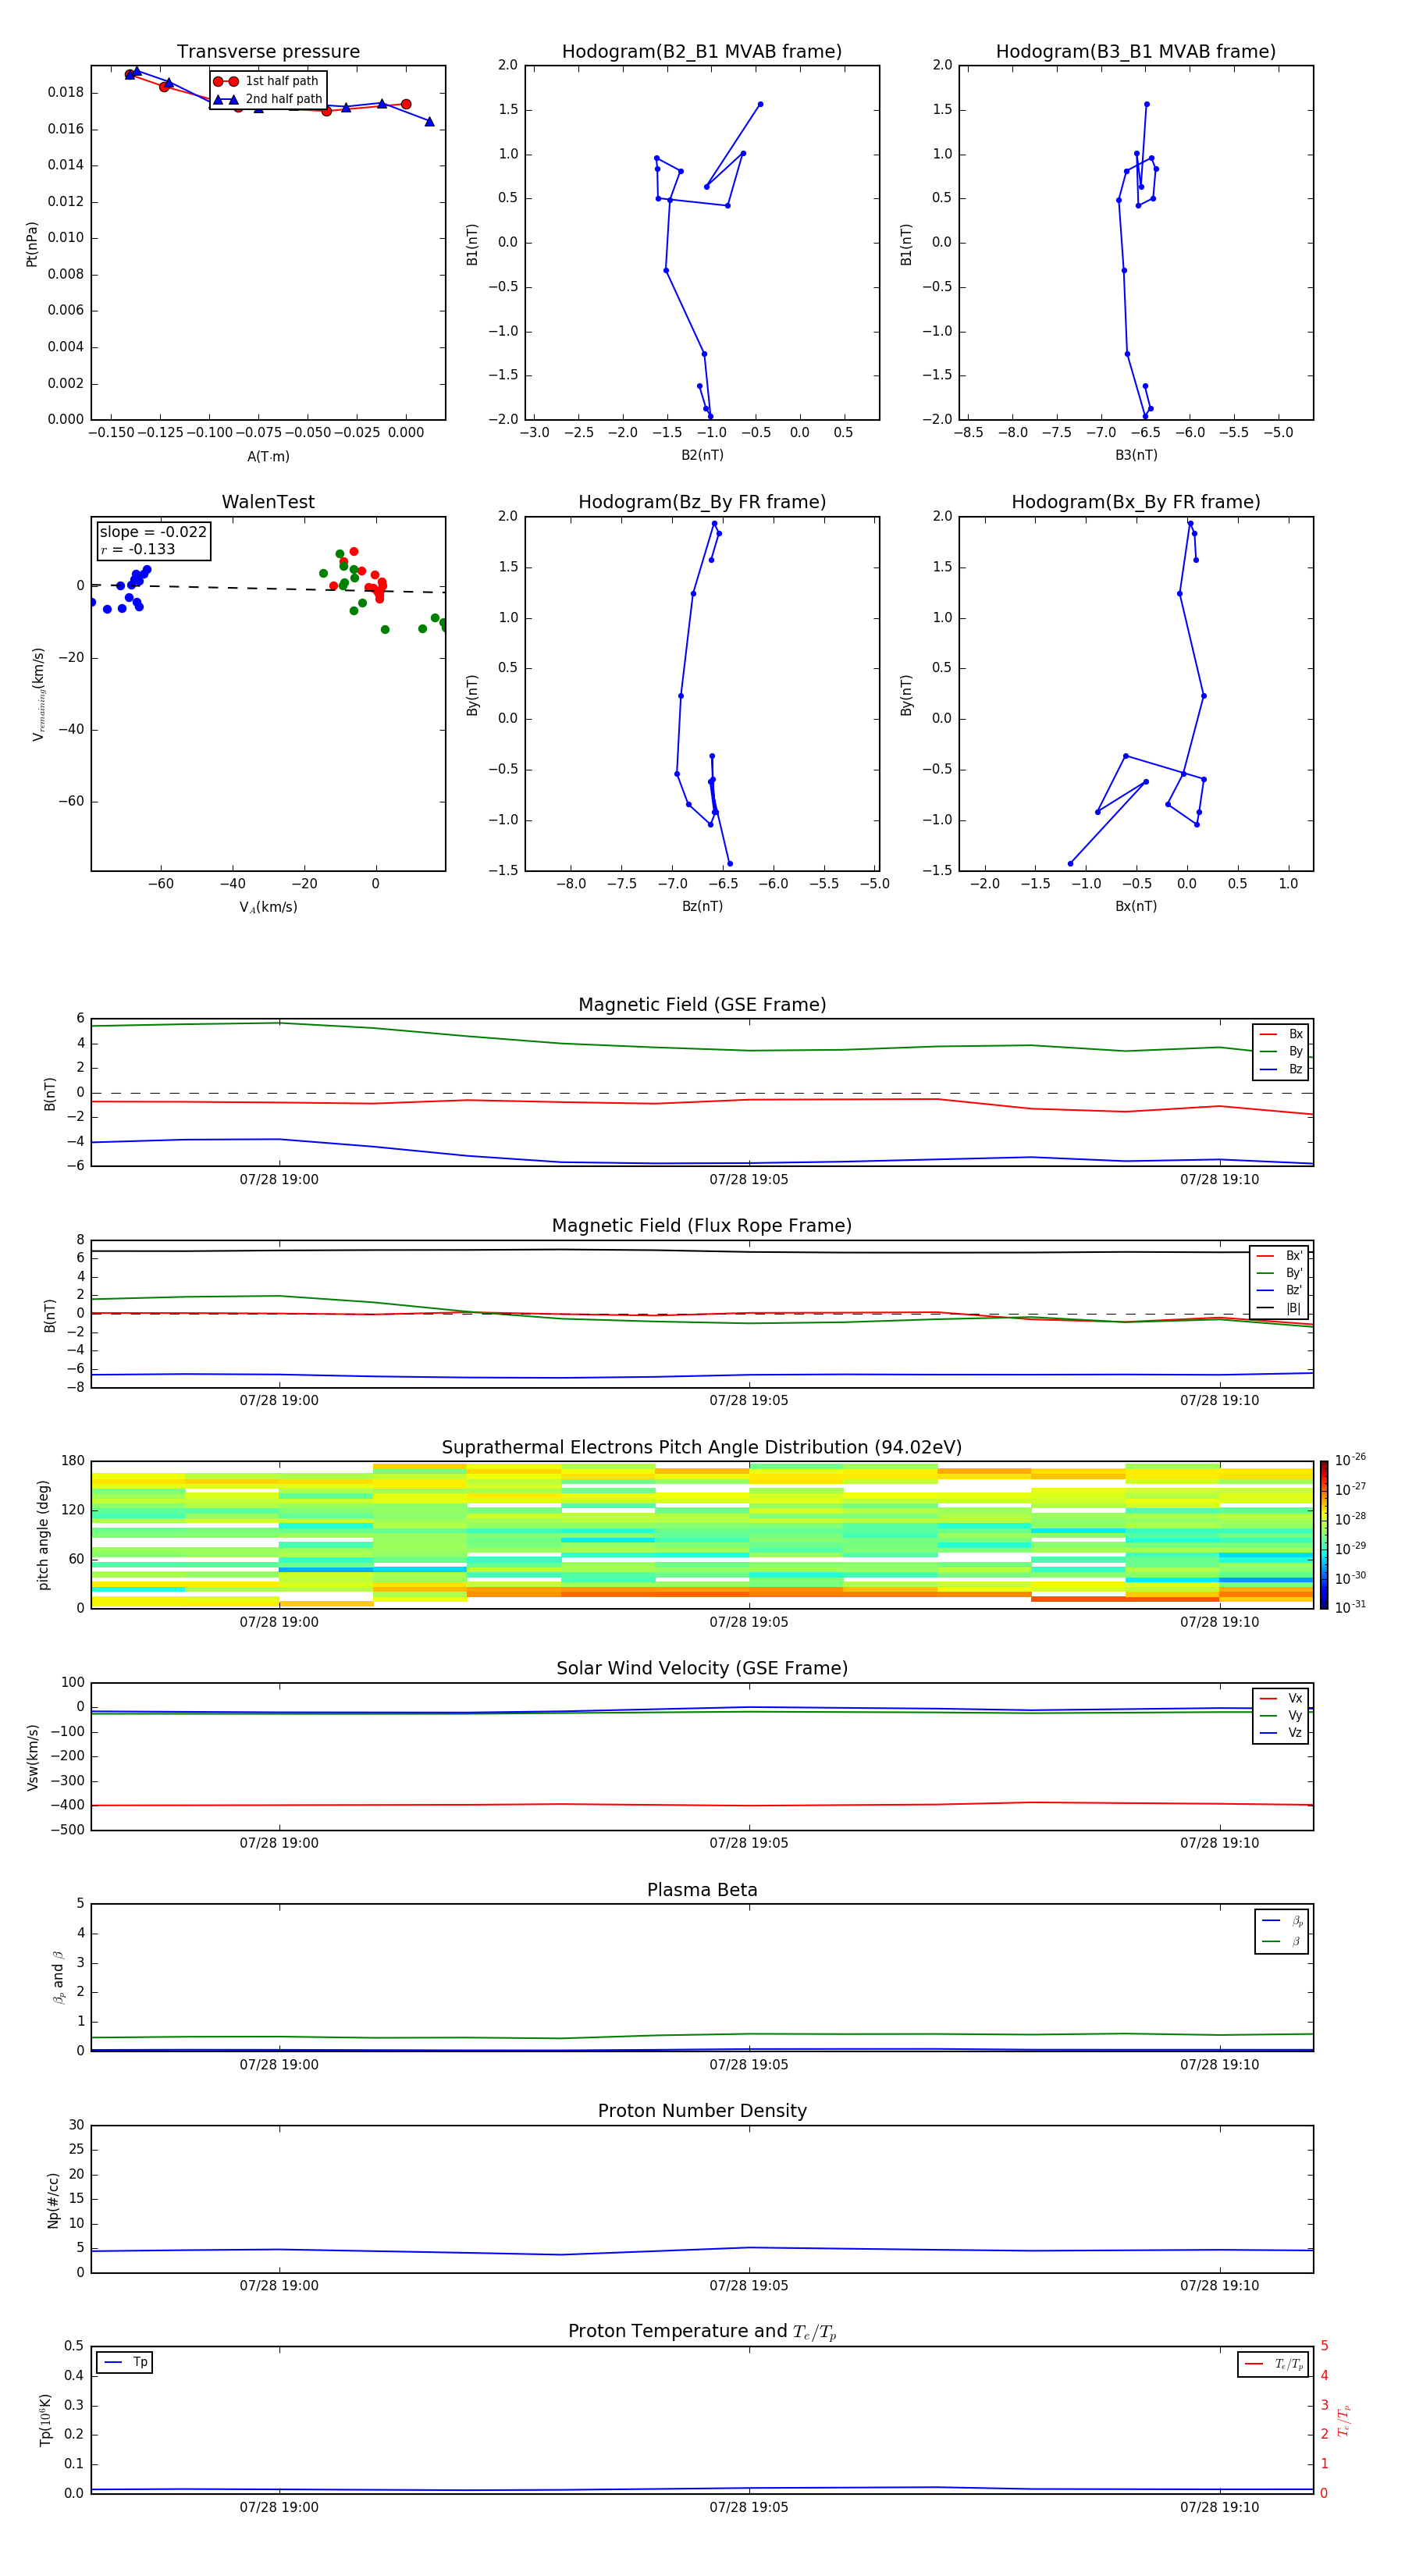This screenshot has width=1405, height=2576.
Task: Click the Bx legend entry in GSE plot
Action: tap(1281, 1034)
